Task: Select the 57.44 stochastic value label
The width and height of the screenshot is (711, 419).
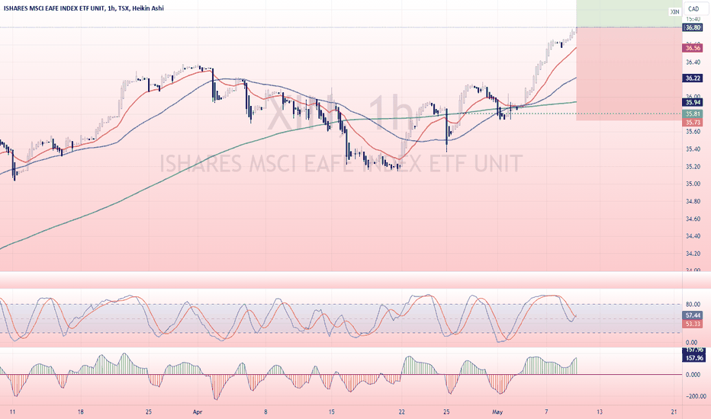Action: (x=693, y=315)
